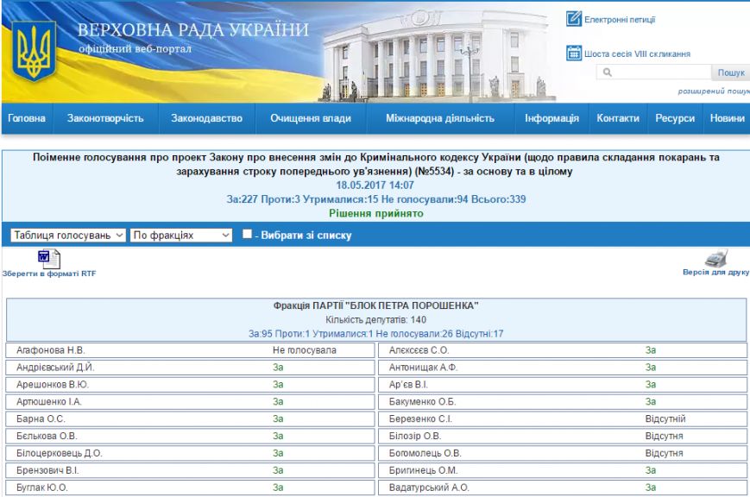This screenshot has height=497, width=750.
Task: Select deputy Ар'єв В.І.
Action: pos(408,385)
